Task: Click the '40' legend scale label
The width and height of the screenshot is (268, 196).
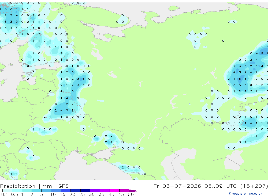Action: (111, 194)
